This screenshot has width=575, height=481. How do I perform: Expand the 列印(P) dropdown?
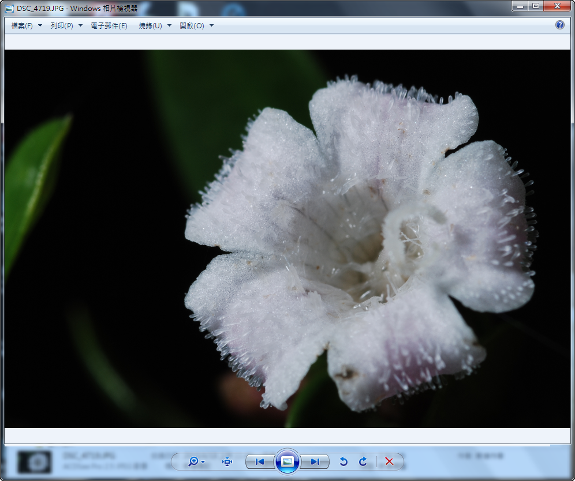[x=66, y=26]
